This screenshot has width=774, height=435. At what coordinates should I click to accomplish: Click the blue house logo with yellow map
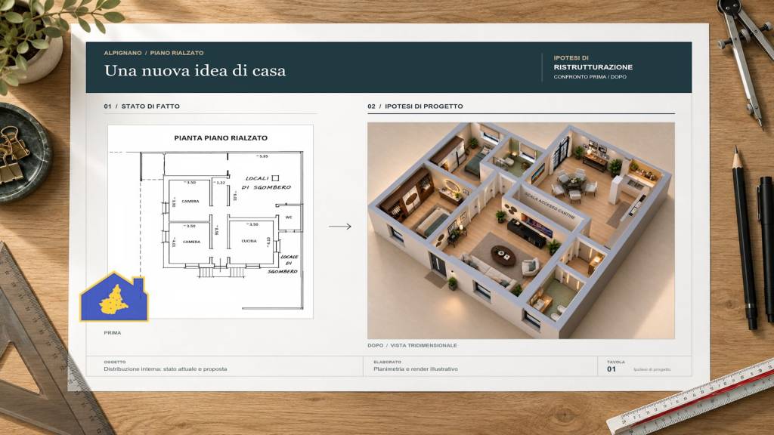click(114, 297)
